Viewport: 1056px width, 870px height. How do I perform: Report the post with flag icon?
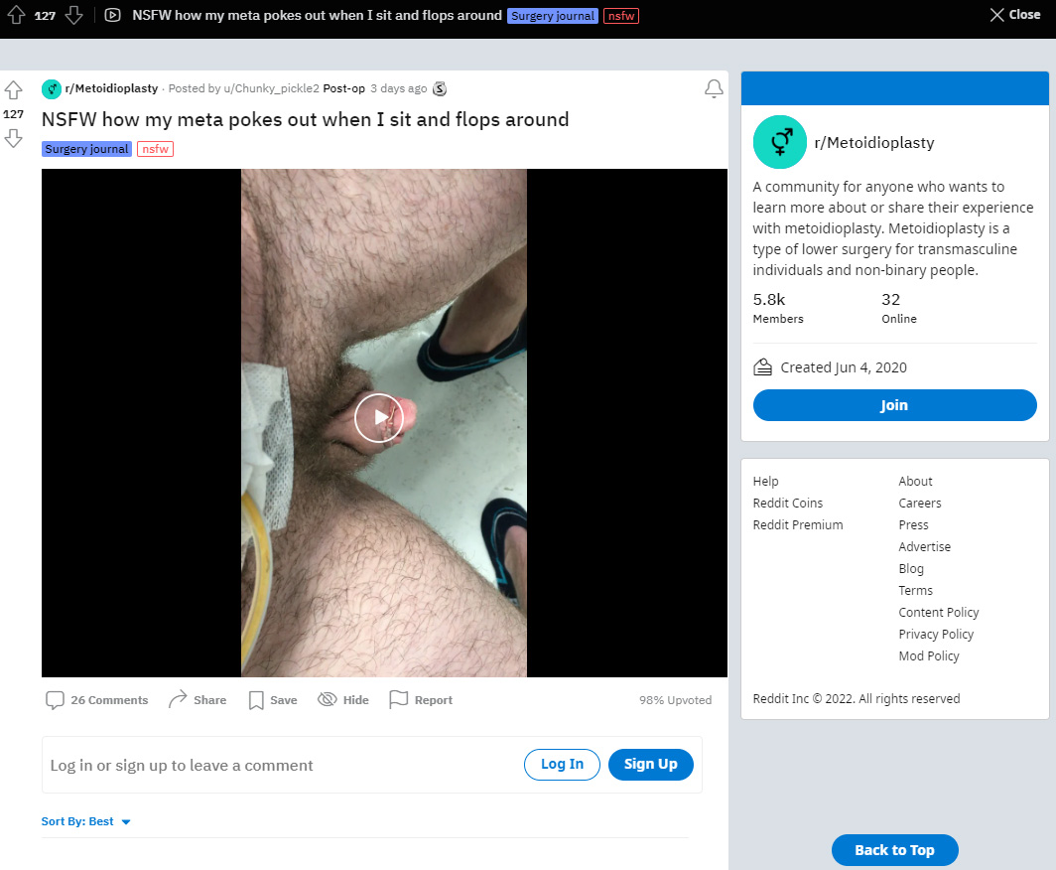click(421, 700)
